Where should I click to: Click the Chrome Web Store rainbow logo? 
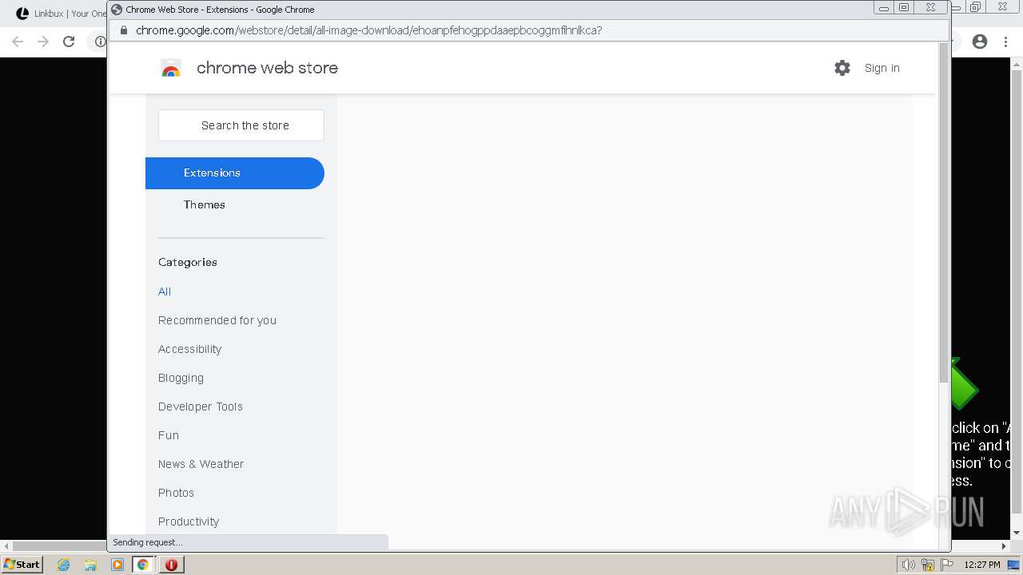pyautogui.click(x=170, y=68)
